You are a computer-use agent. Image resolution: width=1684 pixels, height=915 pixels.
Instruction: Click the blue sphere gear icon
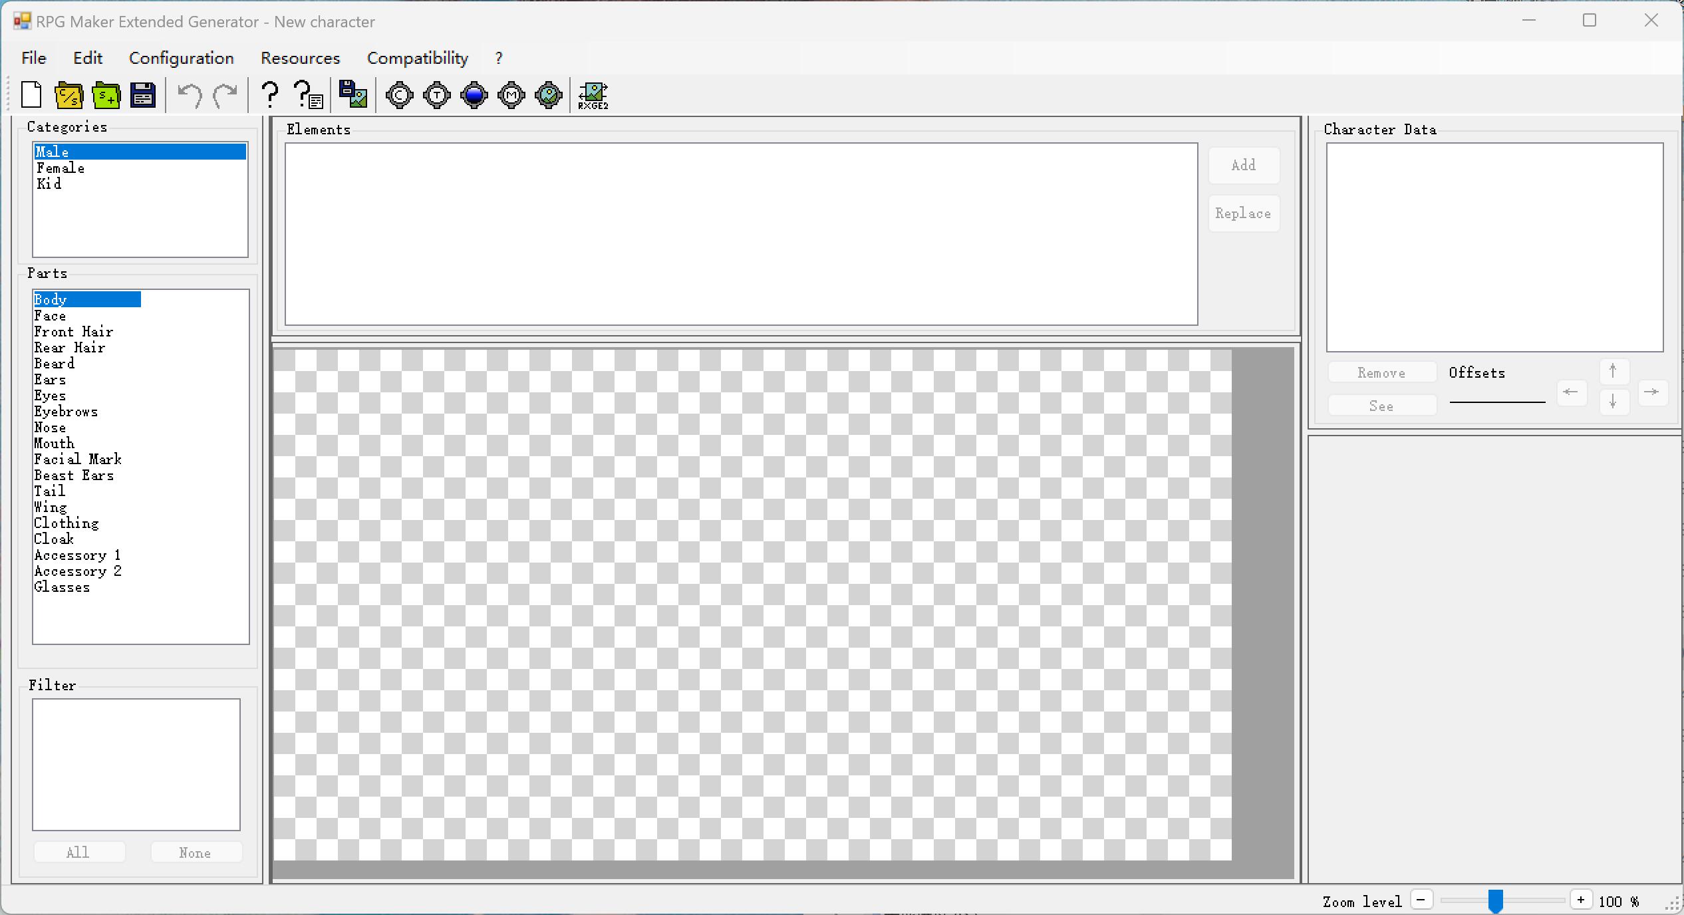point(474,96)
